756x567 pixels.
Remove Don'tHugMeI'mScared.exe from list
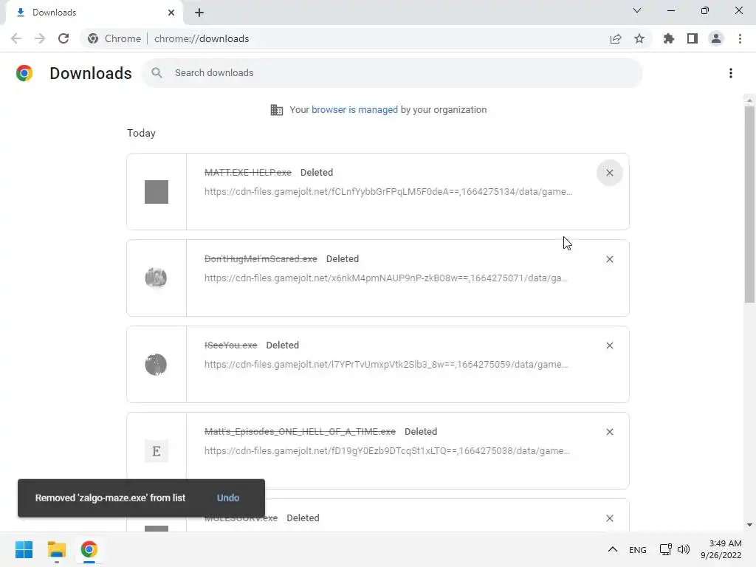609,259
